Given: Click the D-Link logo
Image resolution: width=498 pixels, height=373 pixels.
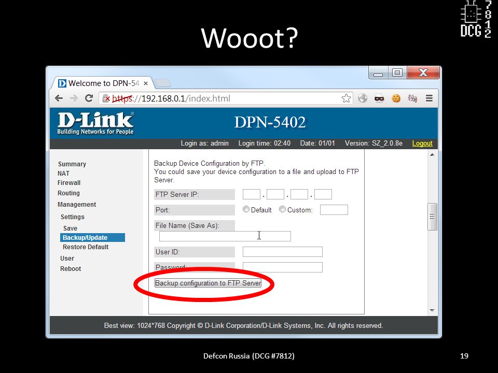Looking at the screenshot, I should tap(95, 123).
